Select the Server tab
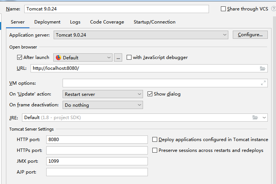The height and width of the screenshot is (184, 276). pyautogui.click(x=18, y=22)
